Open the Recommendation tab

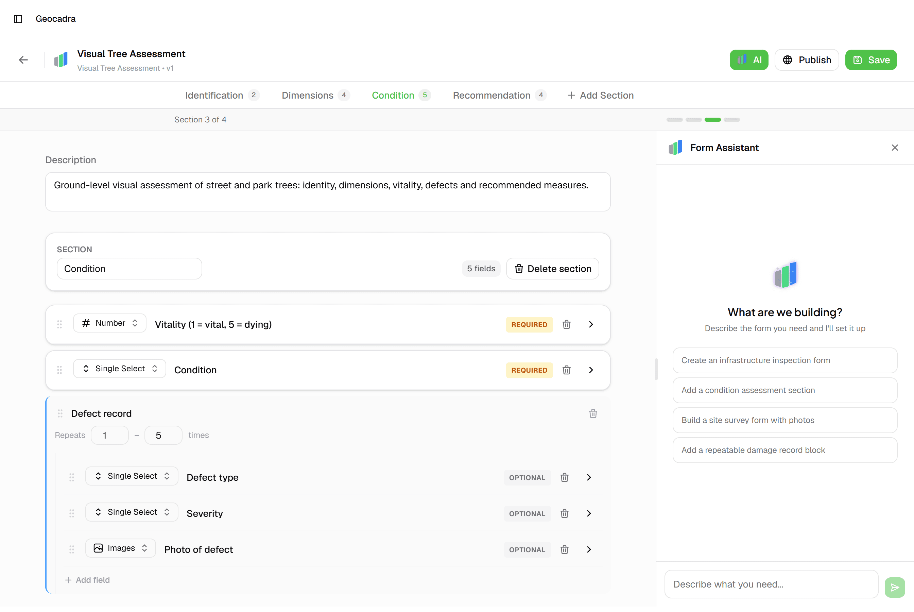pyautogui.click(x=499, y=95)
